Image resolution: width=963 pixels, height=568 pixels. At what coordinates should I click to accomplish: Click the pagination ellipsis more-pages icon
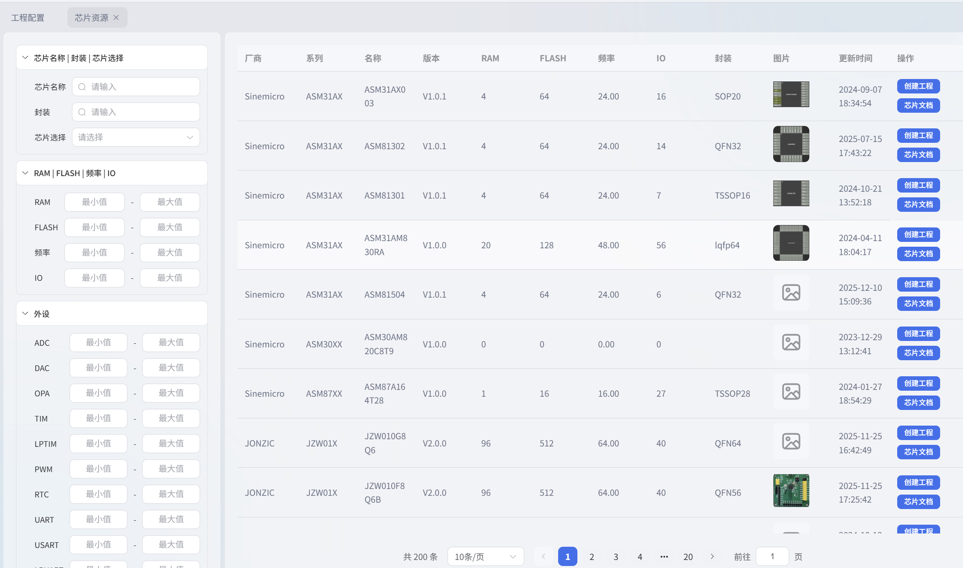coord(664,556)
